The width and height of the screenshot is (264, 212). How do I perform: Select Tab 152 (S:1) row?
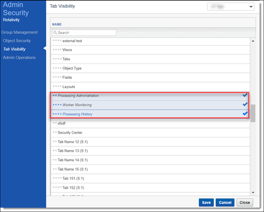150,188
